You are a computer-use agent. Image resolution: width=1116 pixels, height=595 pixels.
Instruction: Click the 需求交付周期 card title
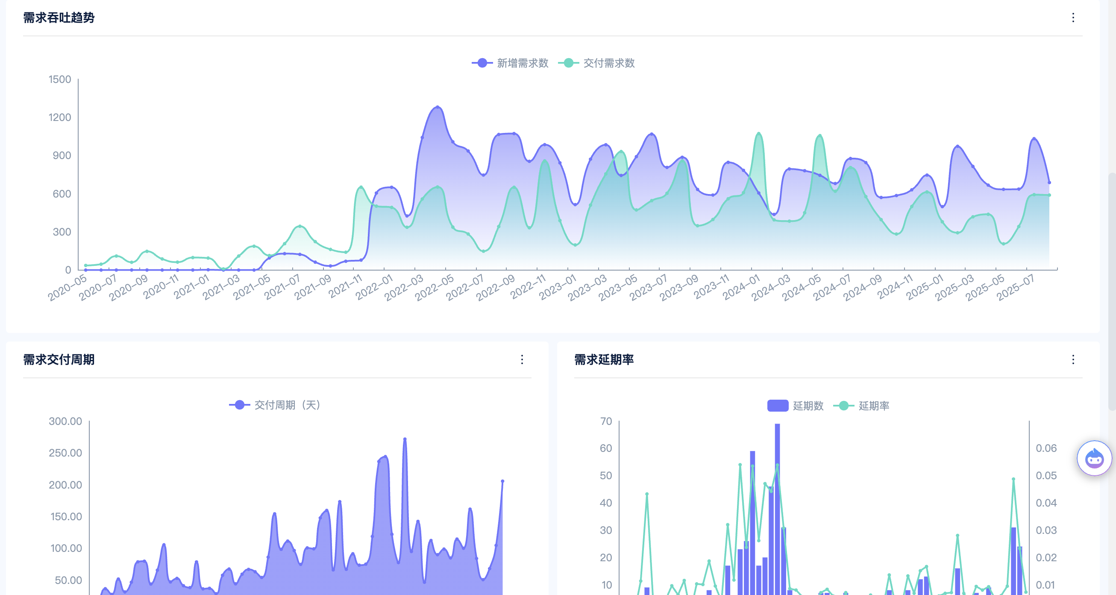click(59, 359)
